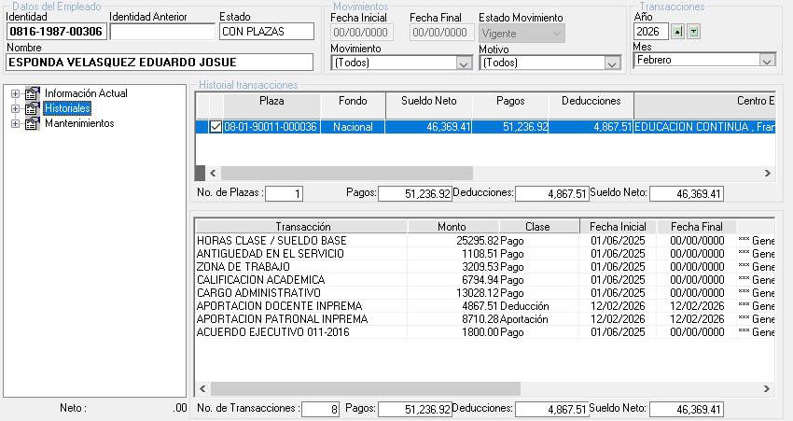Expand the Información Actual tree node
The width and height of the screenshot is (793, 421).
(15, 93)
